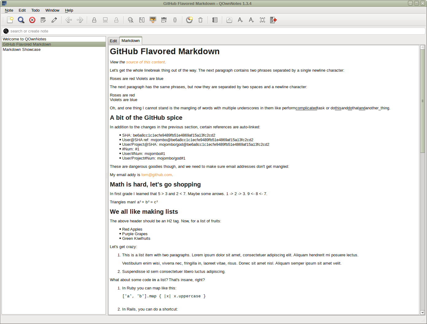Image resolution: width=427 pixels, height=324 pixels.
Task: Click the search icon in note search bar
Action: tap(6, 31)
